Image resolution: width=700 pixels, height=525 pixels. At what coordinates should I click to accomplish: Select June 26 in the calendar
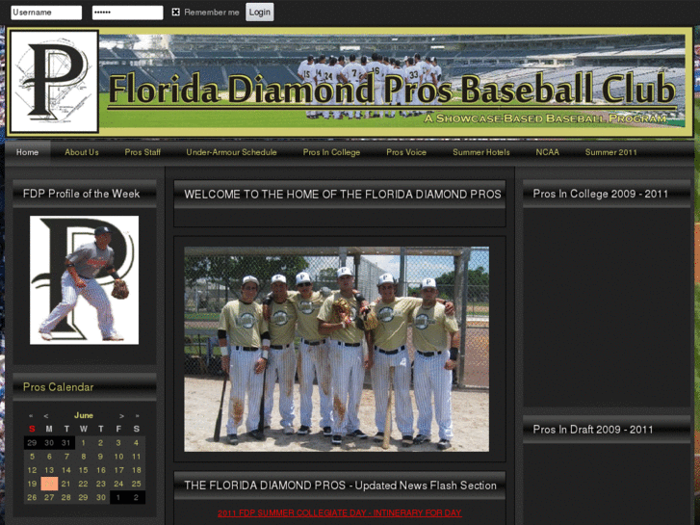point(32,497)
